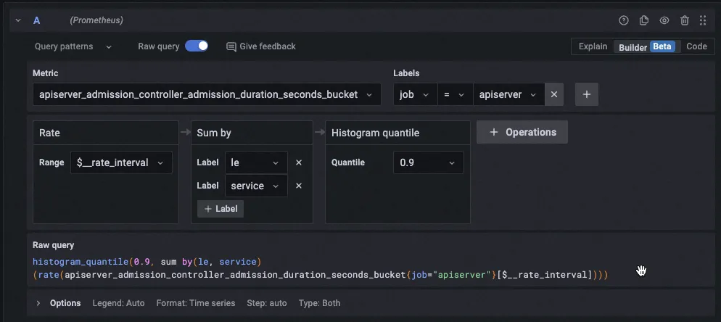Click the Give feedback chat icon
The height and width of the screenshot is (322, 721).
click(x=231, y=46)
